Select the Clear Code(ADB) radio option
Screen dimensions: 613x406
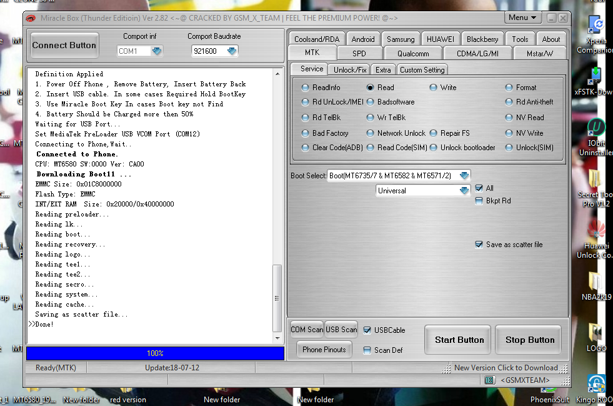306,148
